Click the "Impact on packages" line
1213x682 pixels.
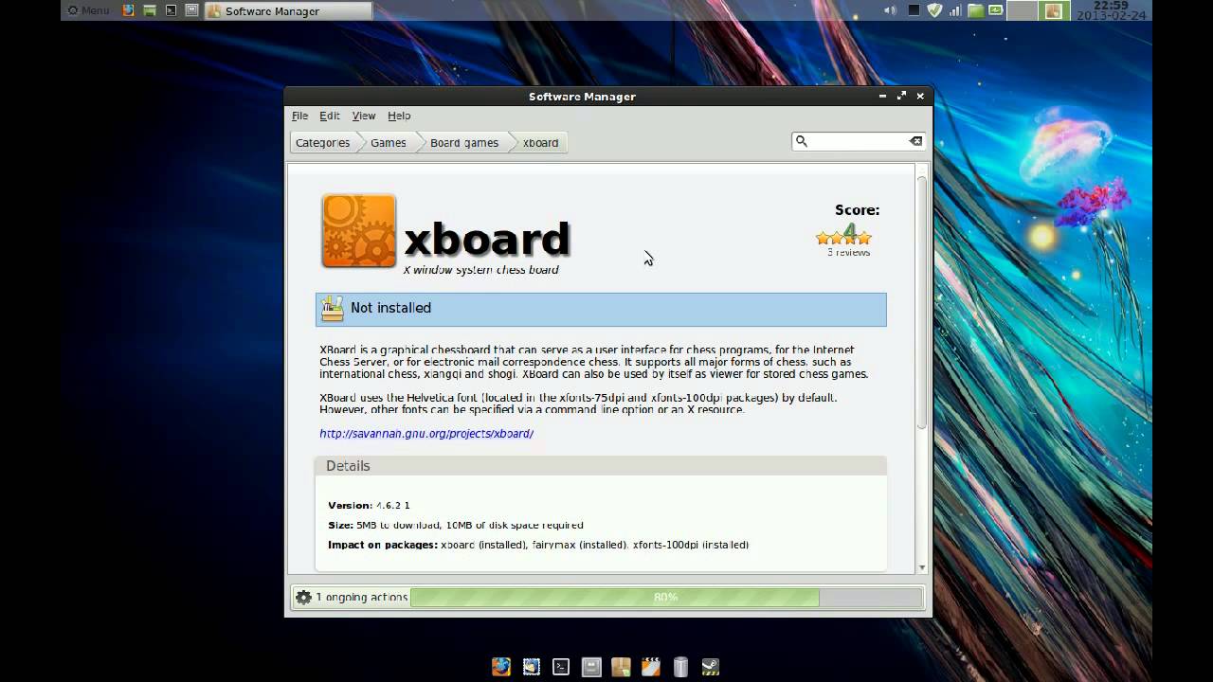click(538, 545)
